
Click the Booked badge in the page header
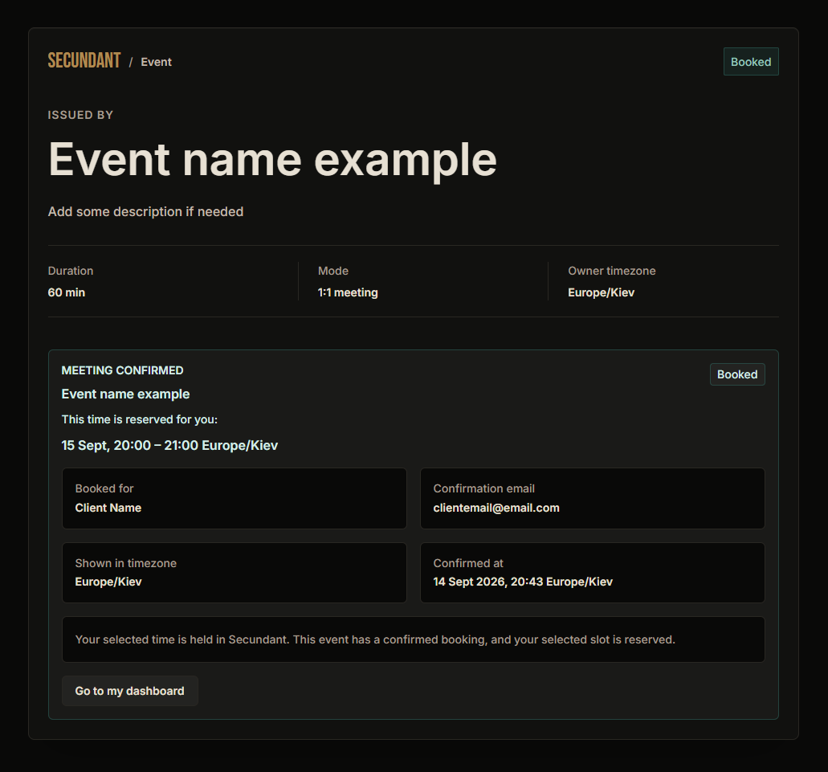point(751,62)
